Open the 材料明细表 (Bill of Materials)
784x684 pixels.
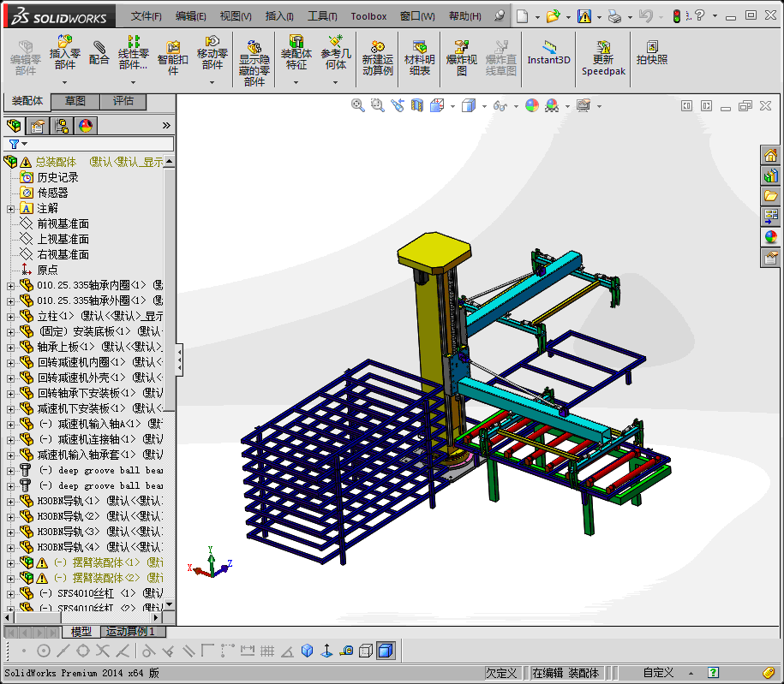420,57
